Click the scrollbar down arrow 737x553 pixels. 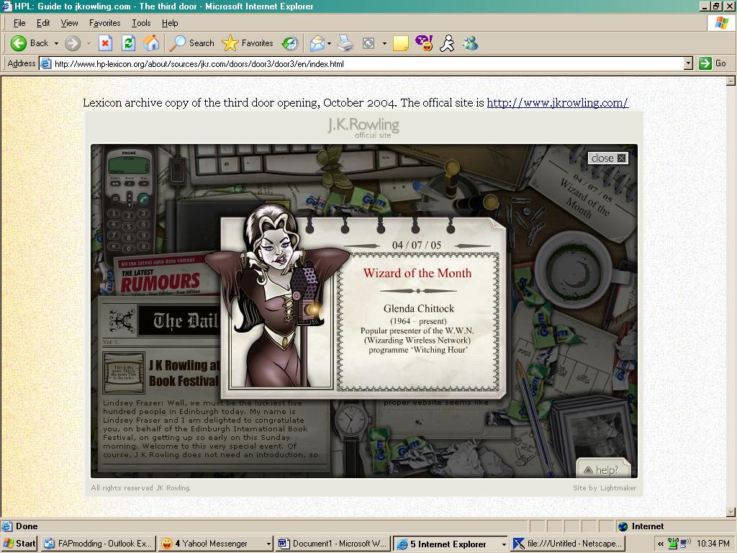(731, 512)
